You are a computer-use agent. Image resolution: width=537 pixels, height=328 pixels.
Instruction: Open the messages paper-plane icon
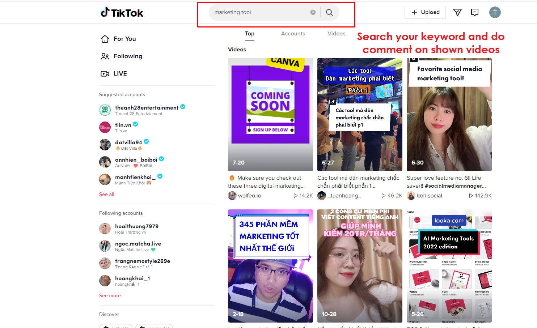click(x=457, y=12)
